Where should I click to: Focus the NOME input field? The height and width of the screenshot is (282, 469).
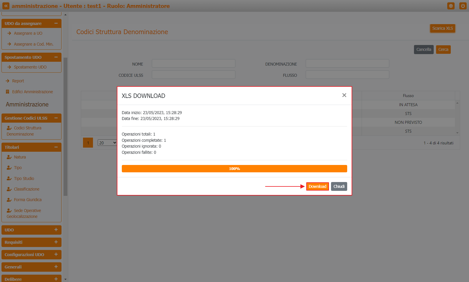[193, 64]
